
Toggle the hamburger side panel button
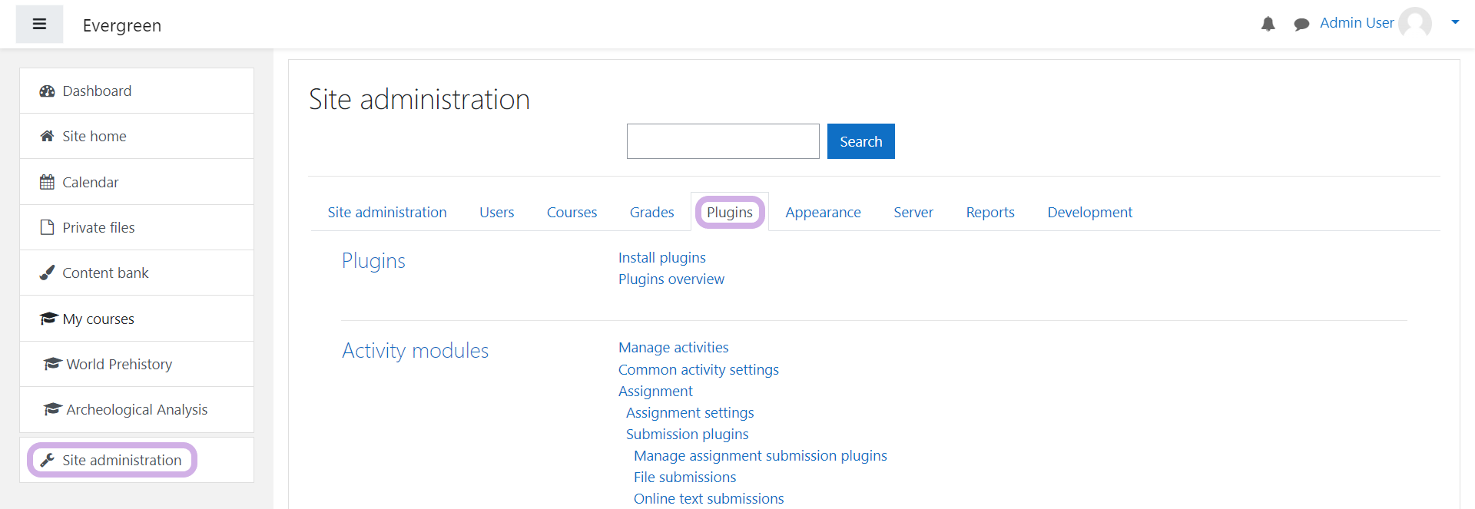[x=39, y=25]
